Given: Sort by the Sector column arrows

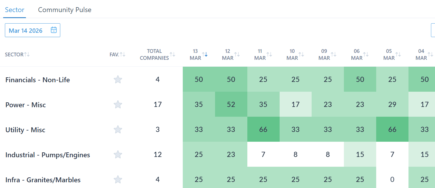Looking at the screenshot, I should tap(27, 55).
